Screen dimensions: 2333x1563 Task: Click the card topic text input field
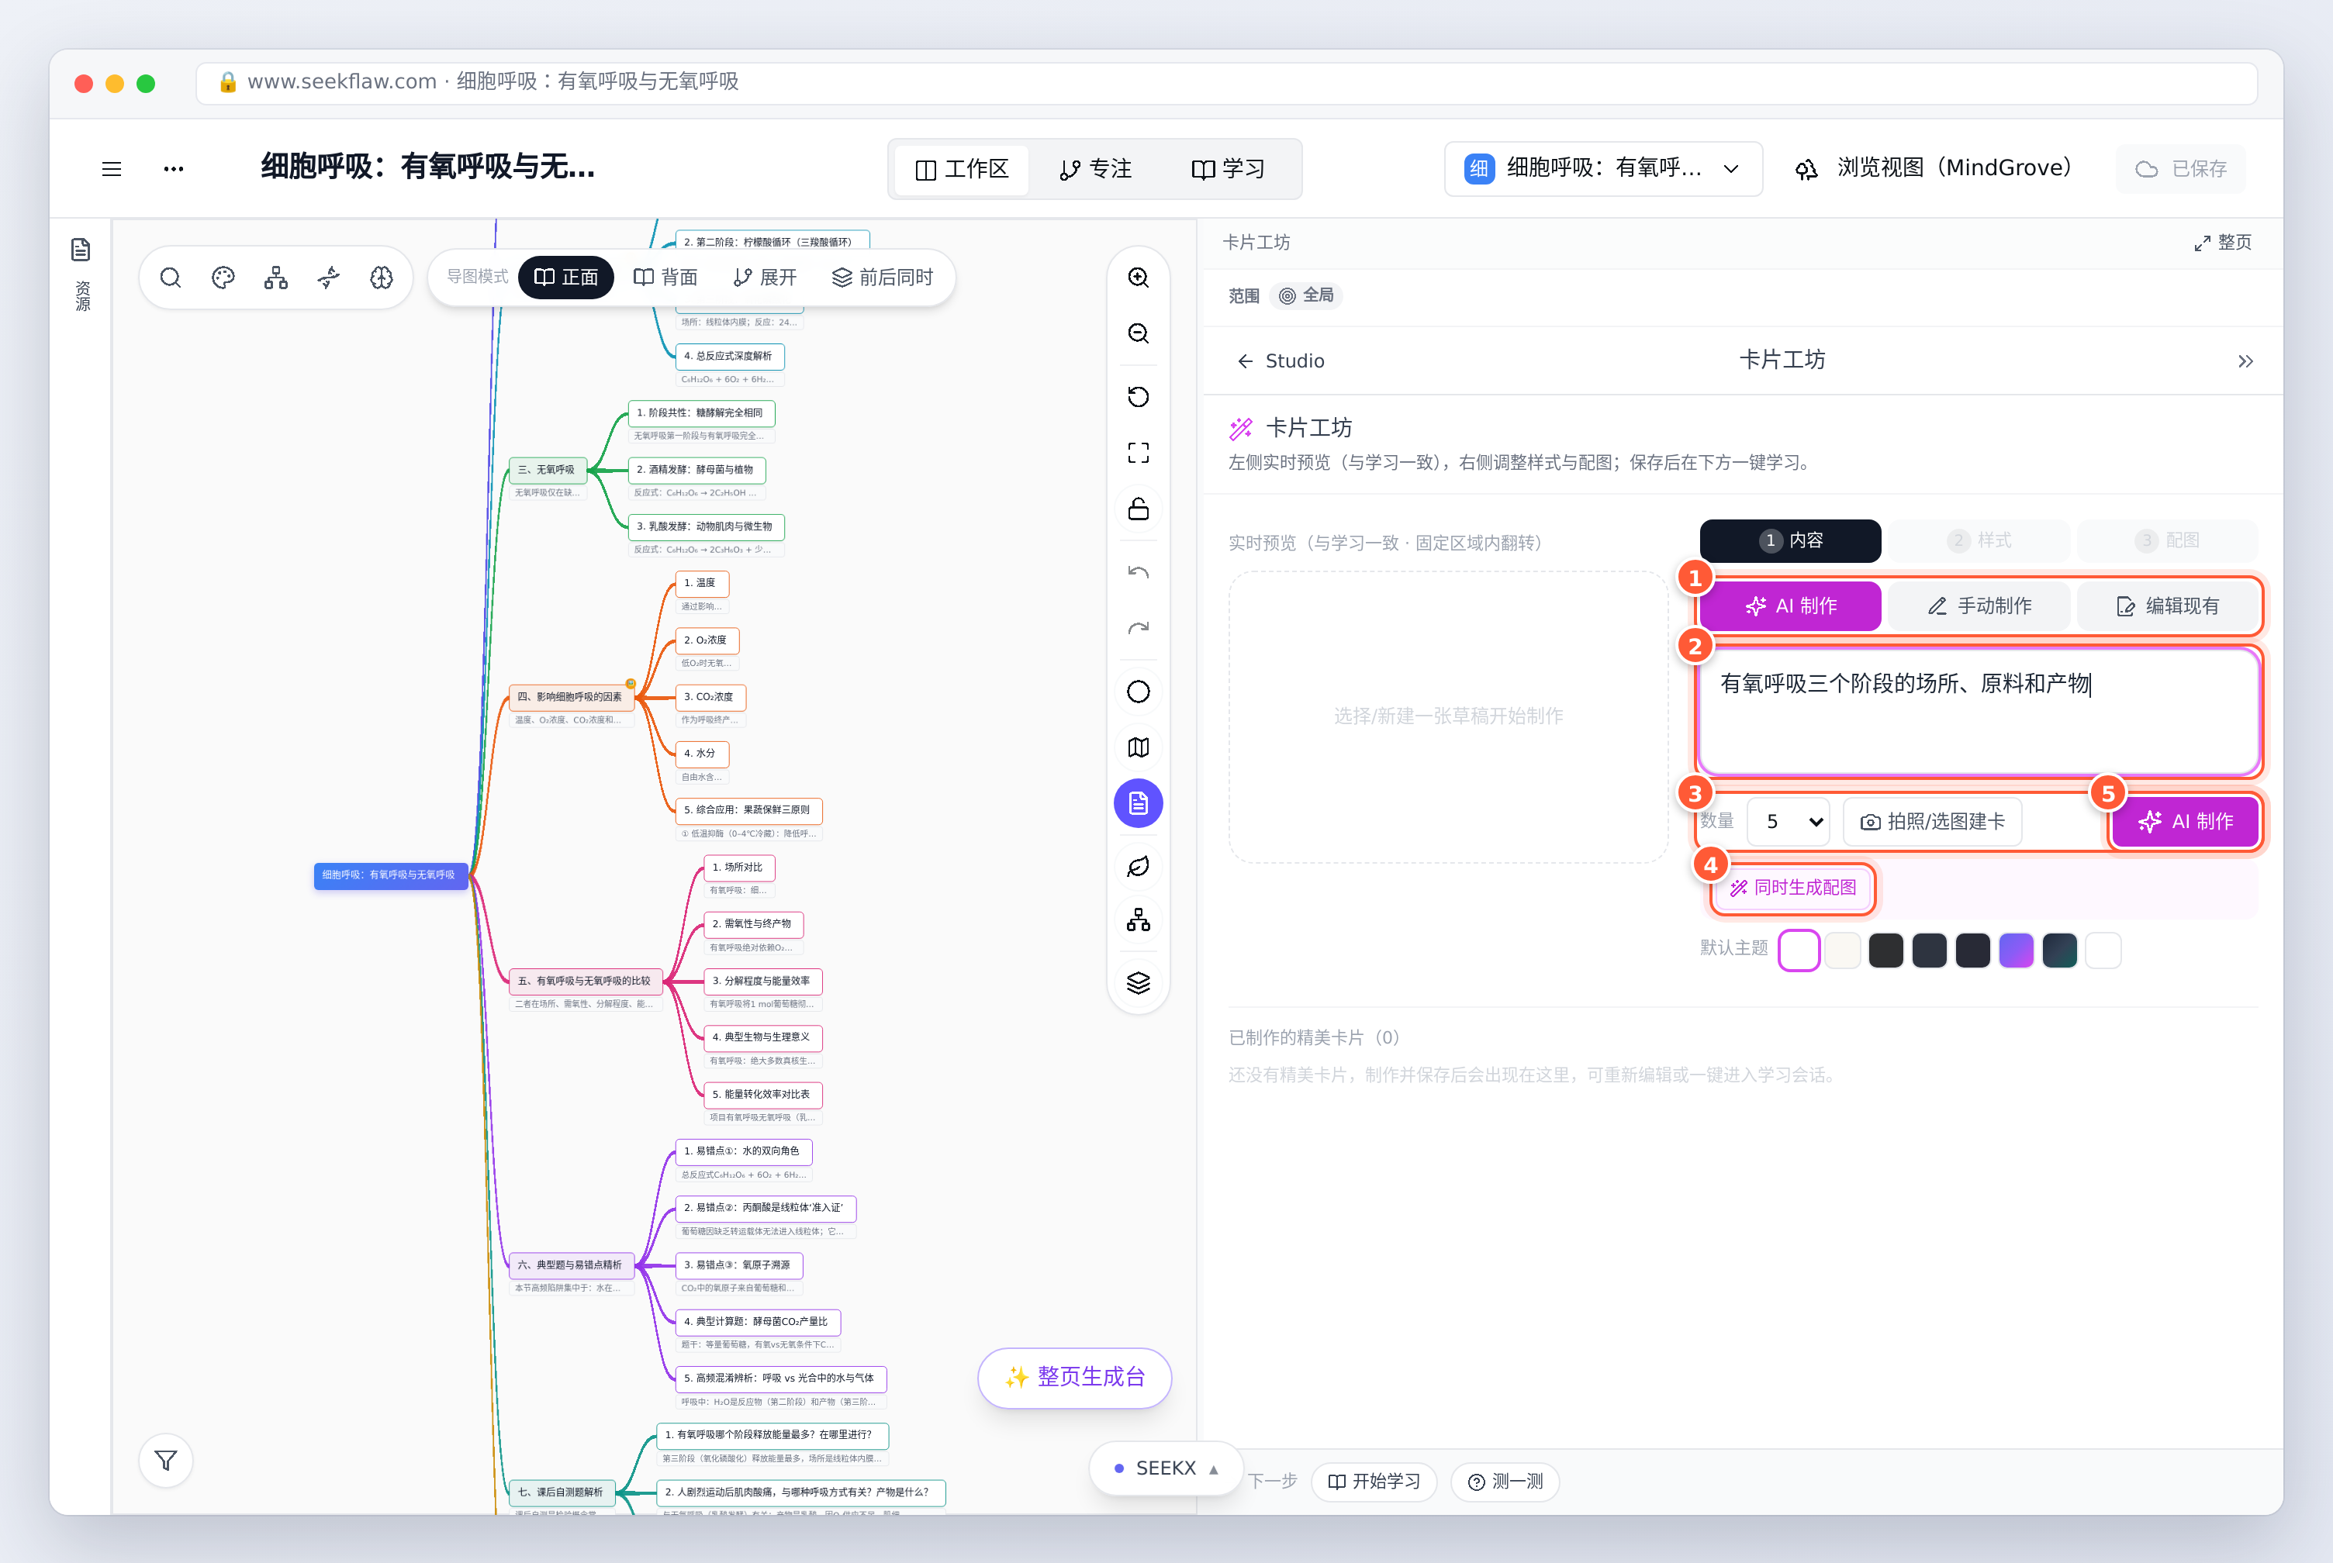point(1979,712)
